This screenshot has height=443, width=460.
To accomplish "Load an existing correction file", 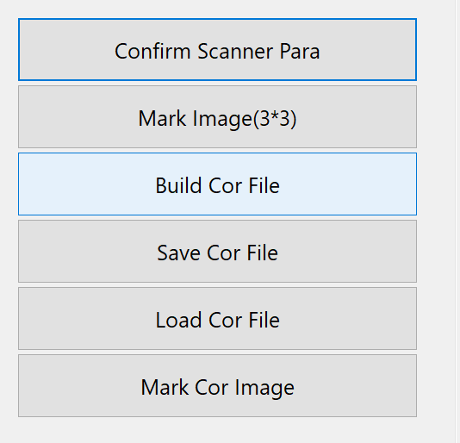I will pos(217,318).
